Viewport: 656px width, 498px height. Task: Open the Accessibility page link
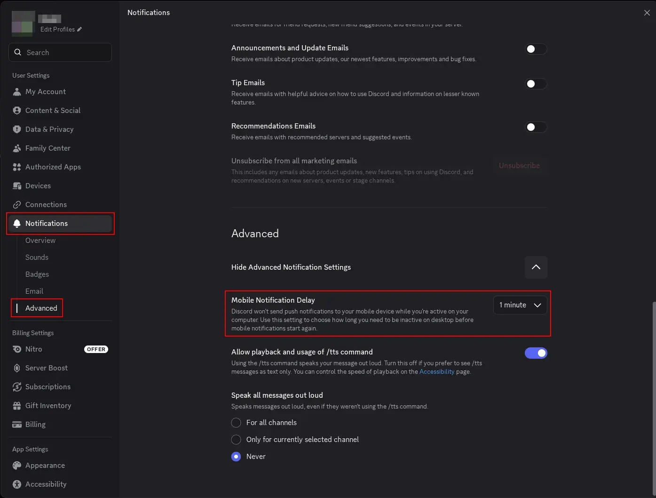click(x=437, y=372)
